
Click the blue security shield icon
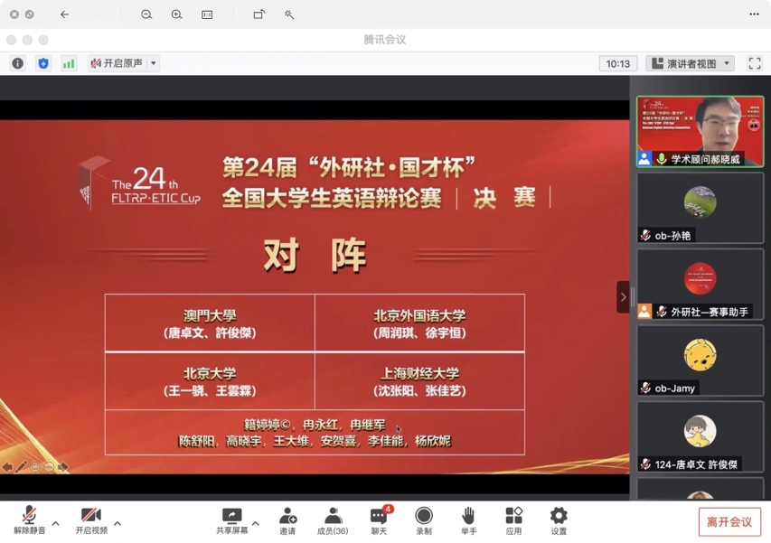(x=43, y=63)
